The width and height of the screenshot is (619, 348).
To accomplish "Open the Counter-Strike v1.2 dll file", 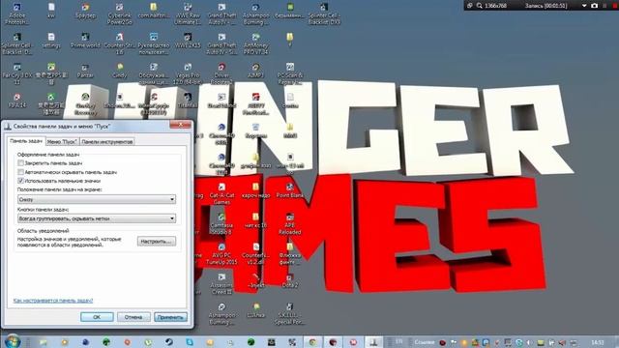I will pos(255,254).
